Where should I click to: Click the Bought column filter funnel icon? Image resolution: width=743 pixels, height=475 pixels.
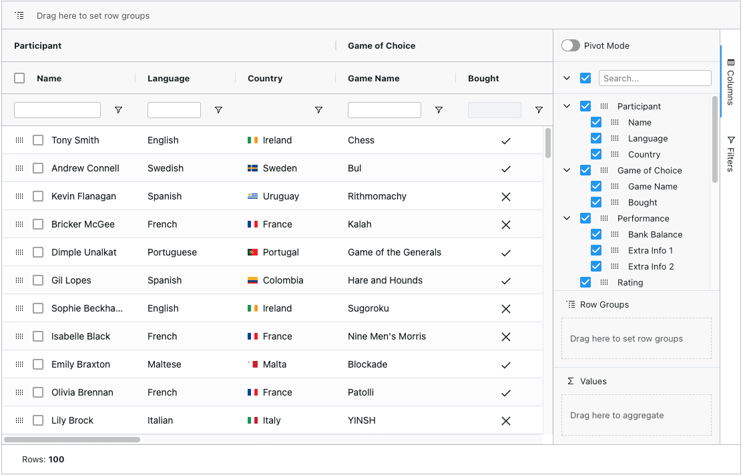pyautogui.click(x=539, y=110)
